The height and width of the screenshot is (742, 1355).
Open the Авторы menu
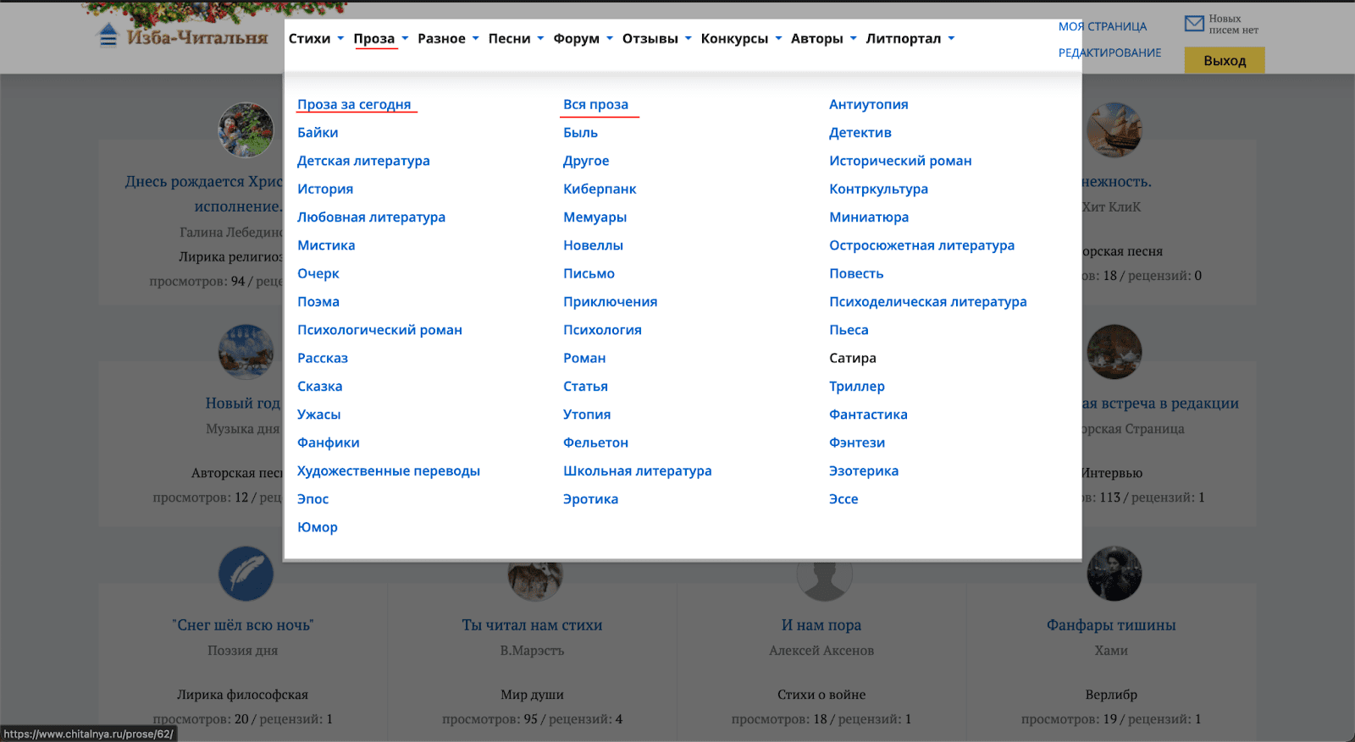(x=817, y=39)
